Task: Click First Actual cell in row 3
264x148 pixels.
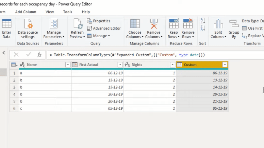Action: 98,87
